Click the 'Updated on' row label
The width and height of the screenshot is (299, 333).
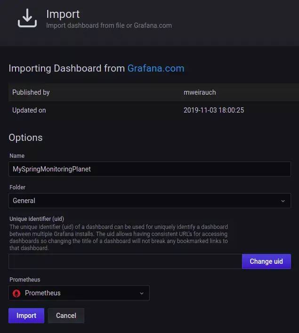point(29,110)
